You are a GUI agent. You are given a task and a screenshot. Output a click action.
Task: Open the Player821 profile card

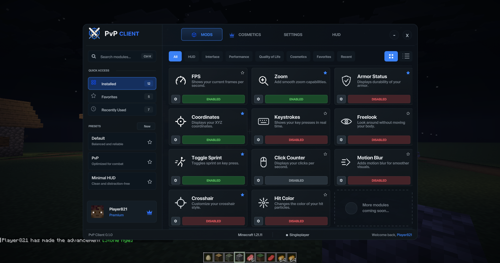point(122,212)
